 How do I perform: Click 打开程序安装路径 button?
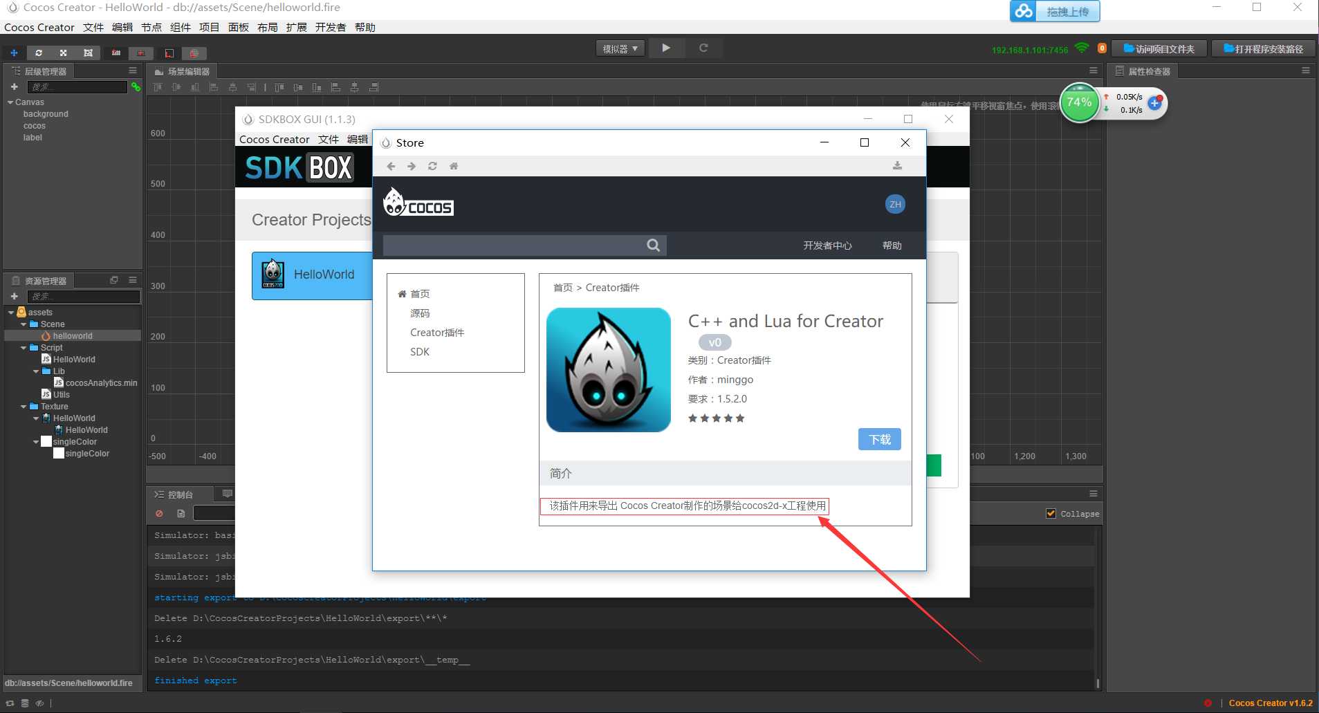1263,48
